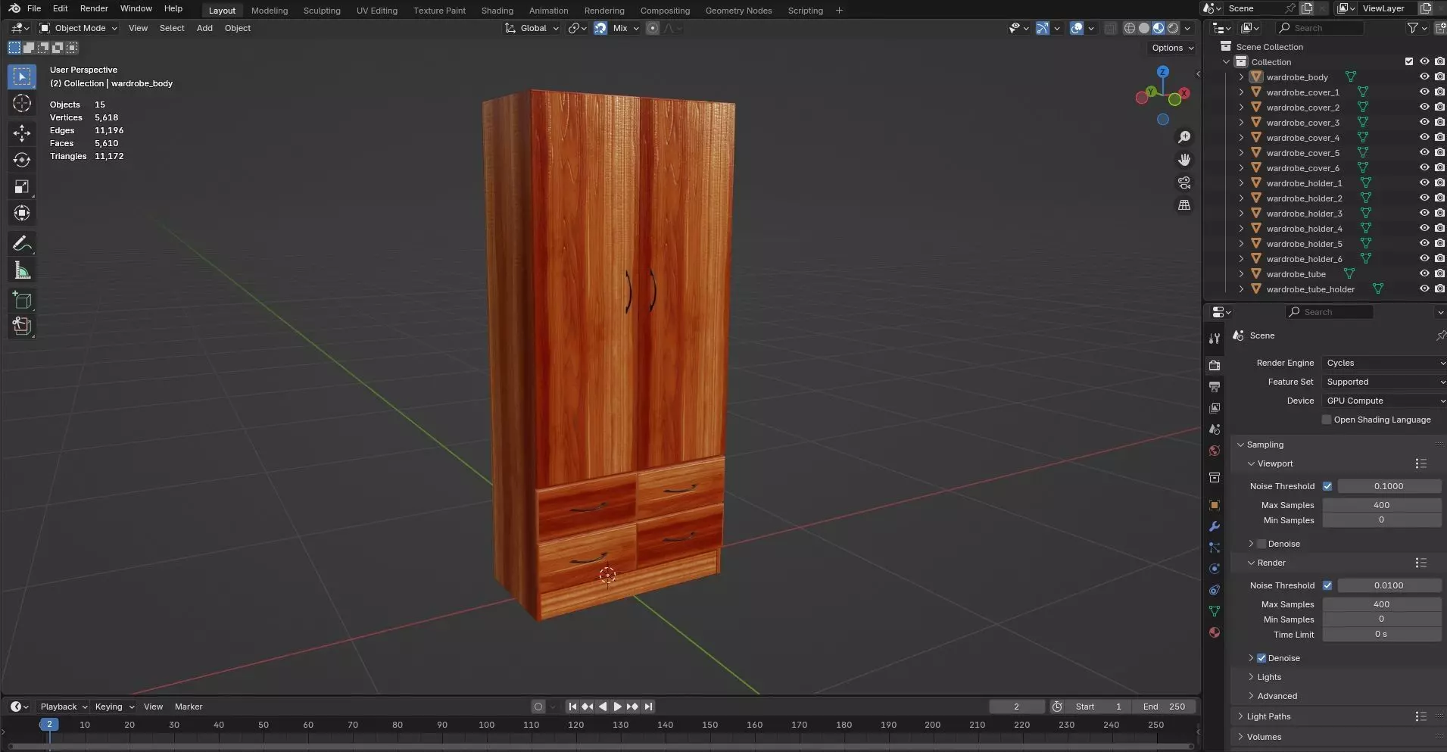Viewport: 1447px width, 752px height.
Task: Click the Render Noise Threshold 0.0100 field
Action: [1389, 585]
